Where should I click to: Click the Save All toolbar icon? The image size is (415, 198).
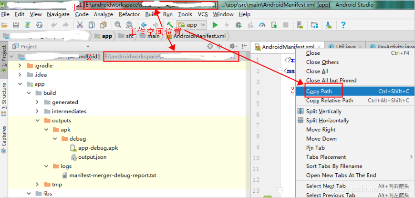(16, 25)
